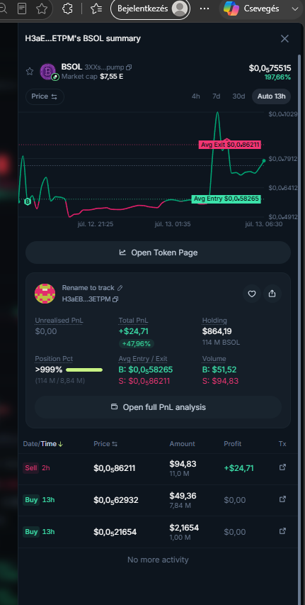
Task: Click Market cap $7,55 E value
Action: pyautogui.click(x=112, y=77)
